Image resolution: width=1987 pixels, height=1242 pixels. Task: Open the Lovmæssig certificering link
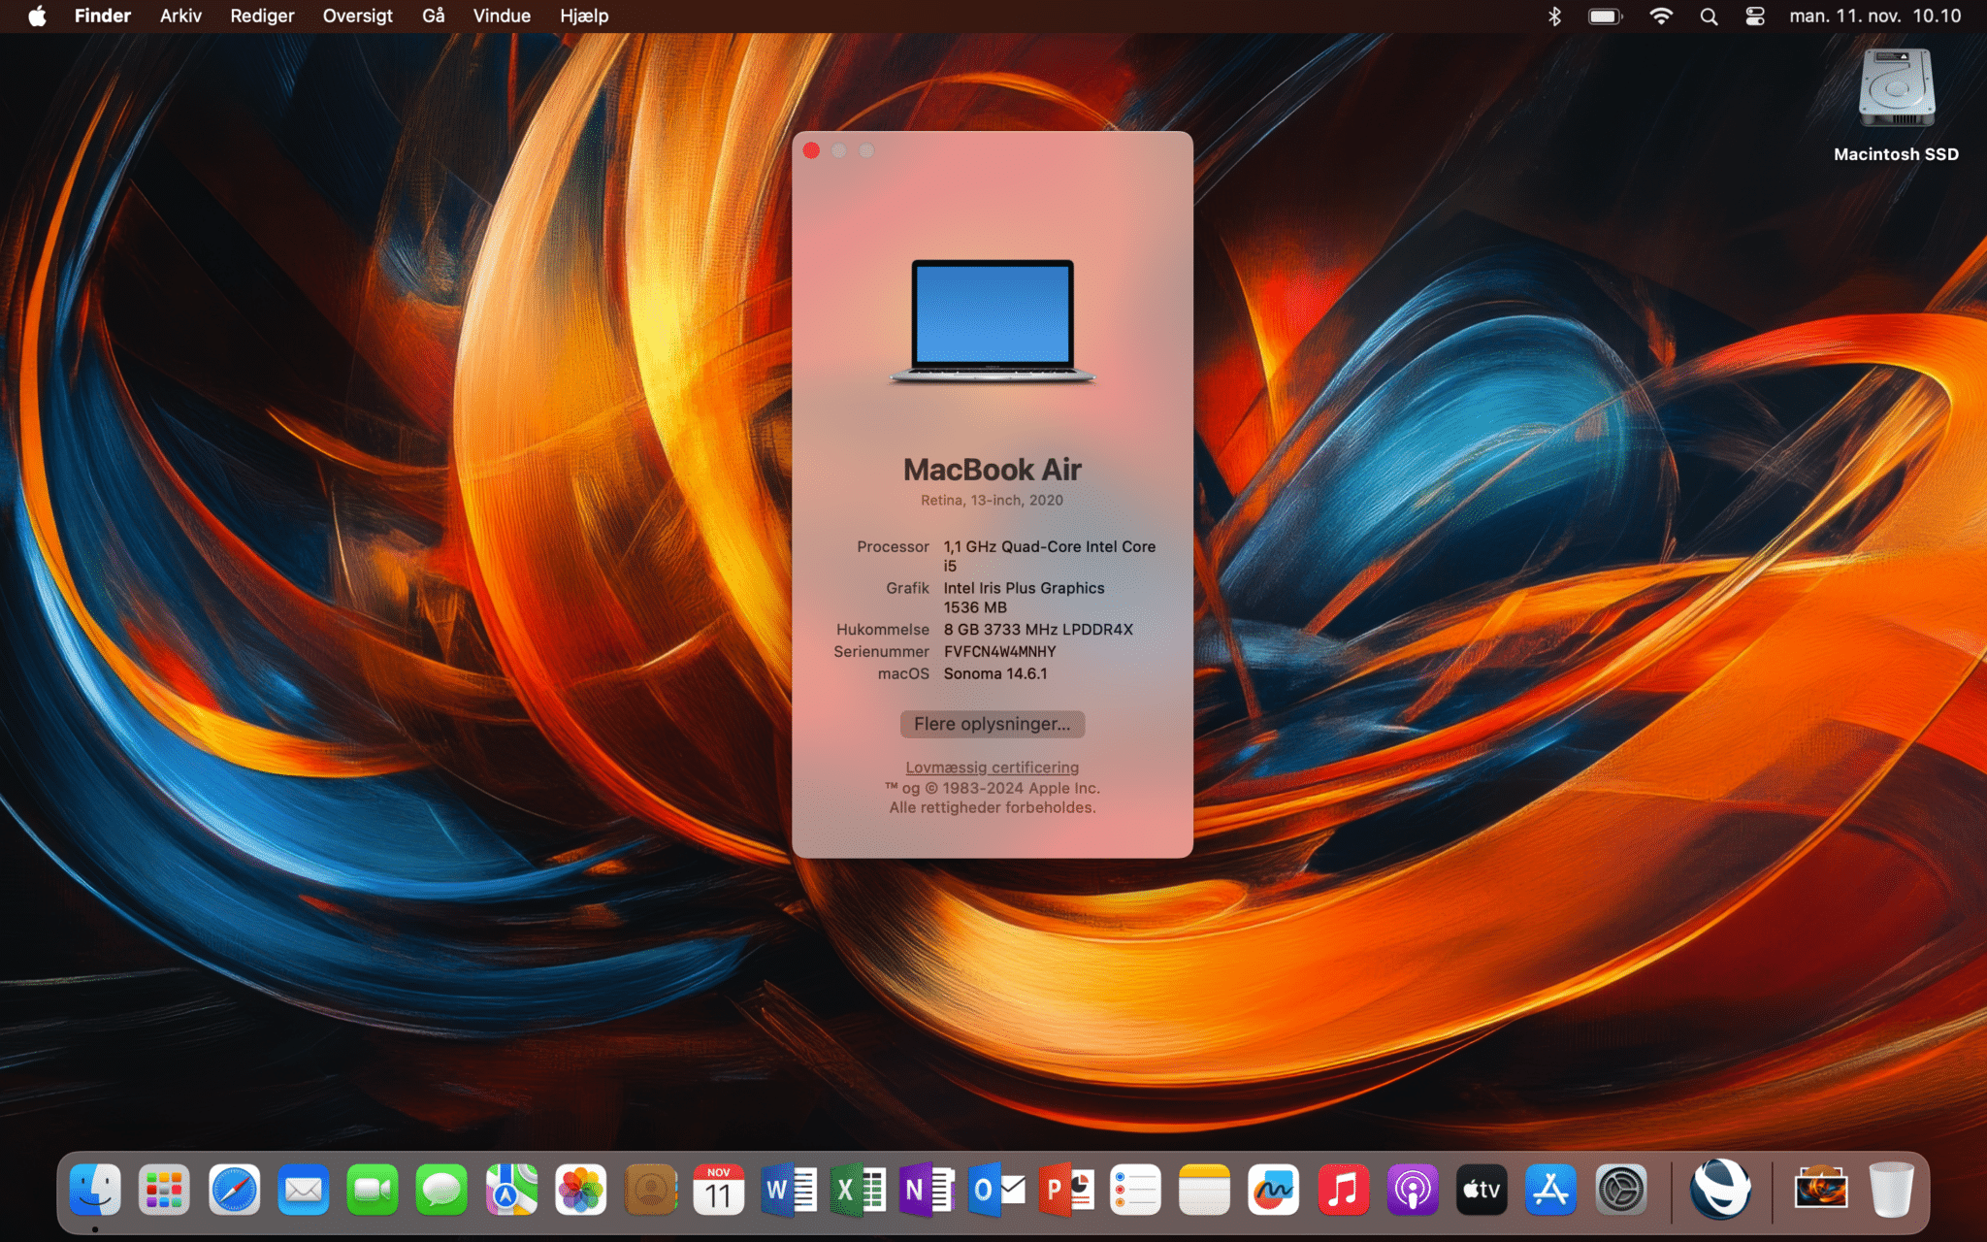tap(992, 768)
